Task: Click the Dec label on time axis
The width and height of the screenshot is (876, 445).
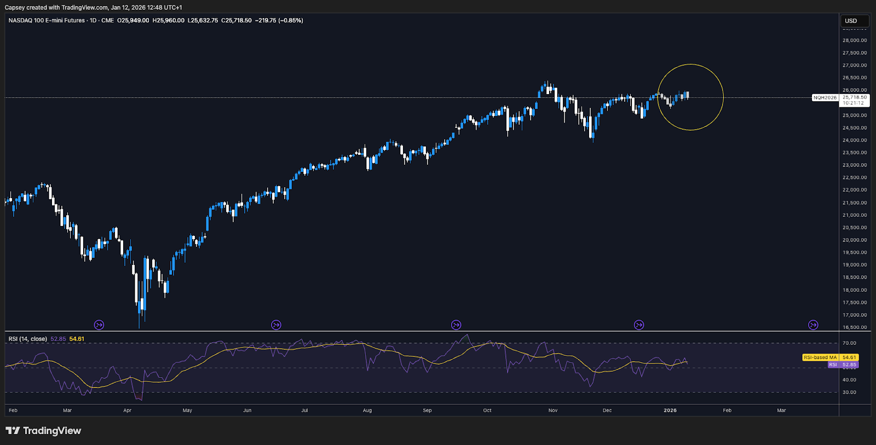Action: coord(607,411)
